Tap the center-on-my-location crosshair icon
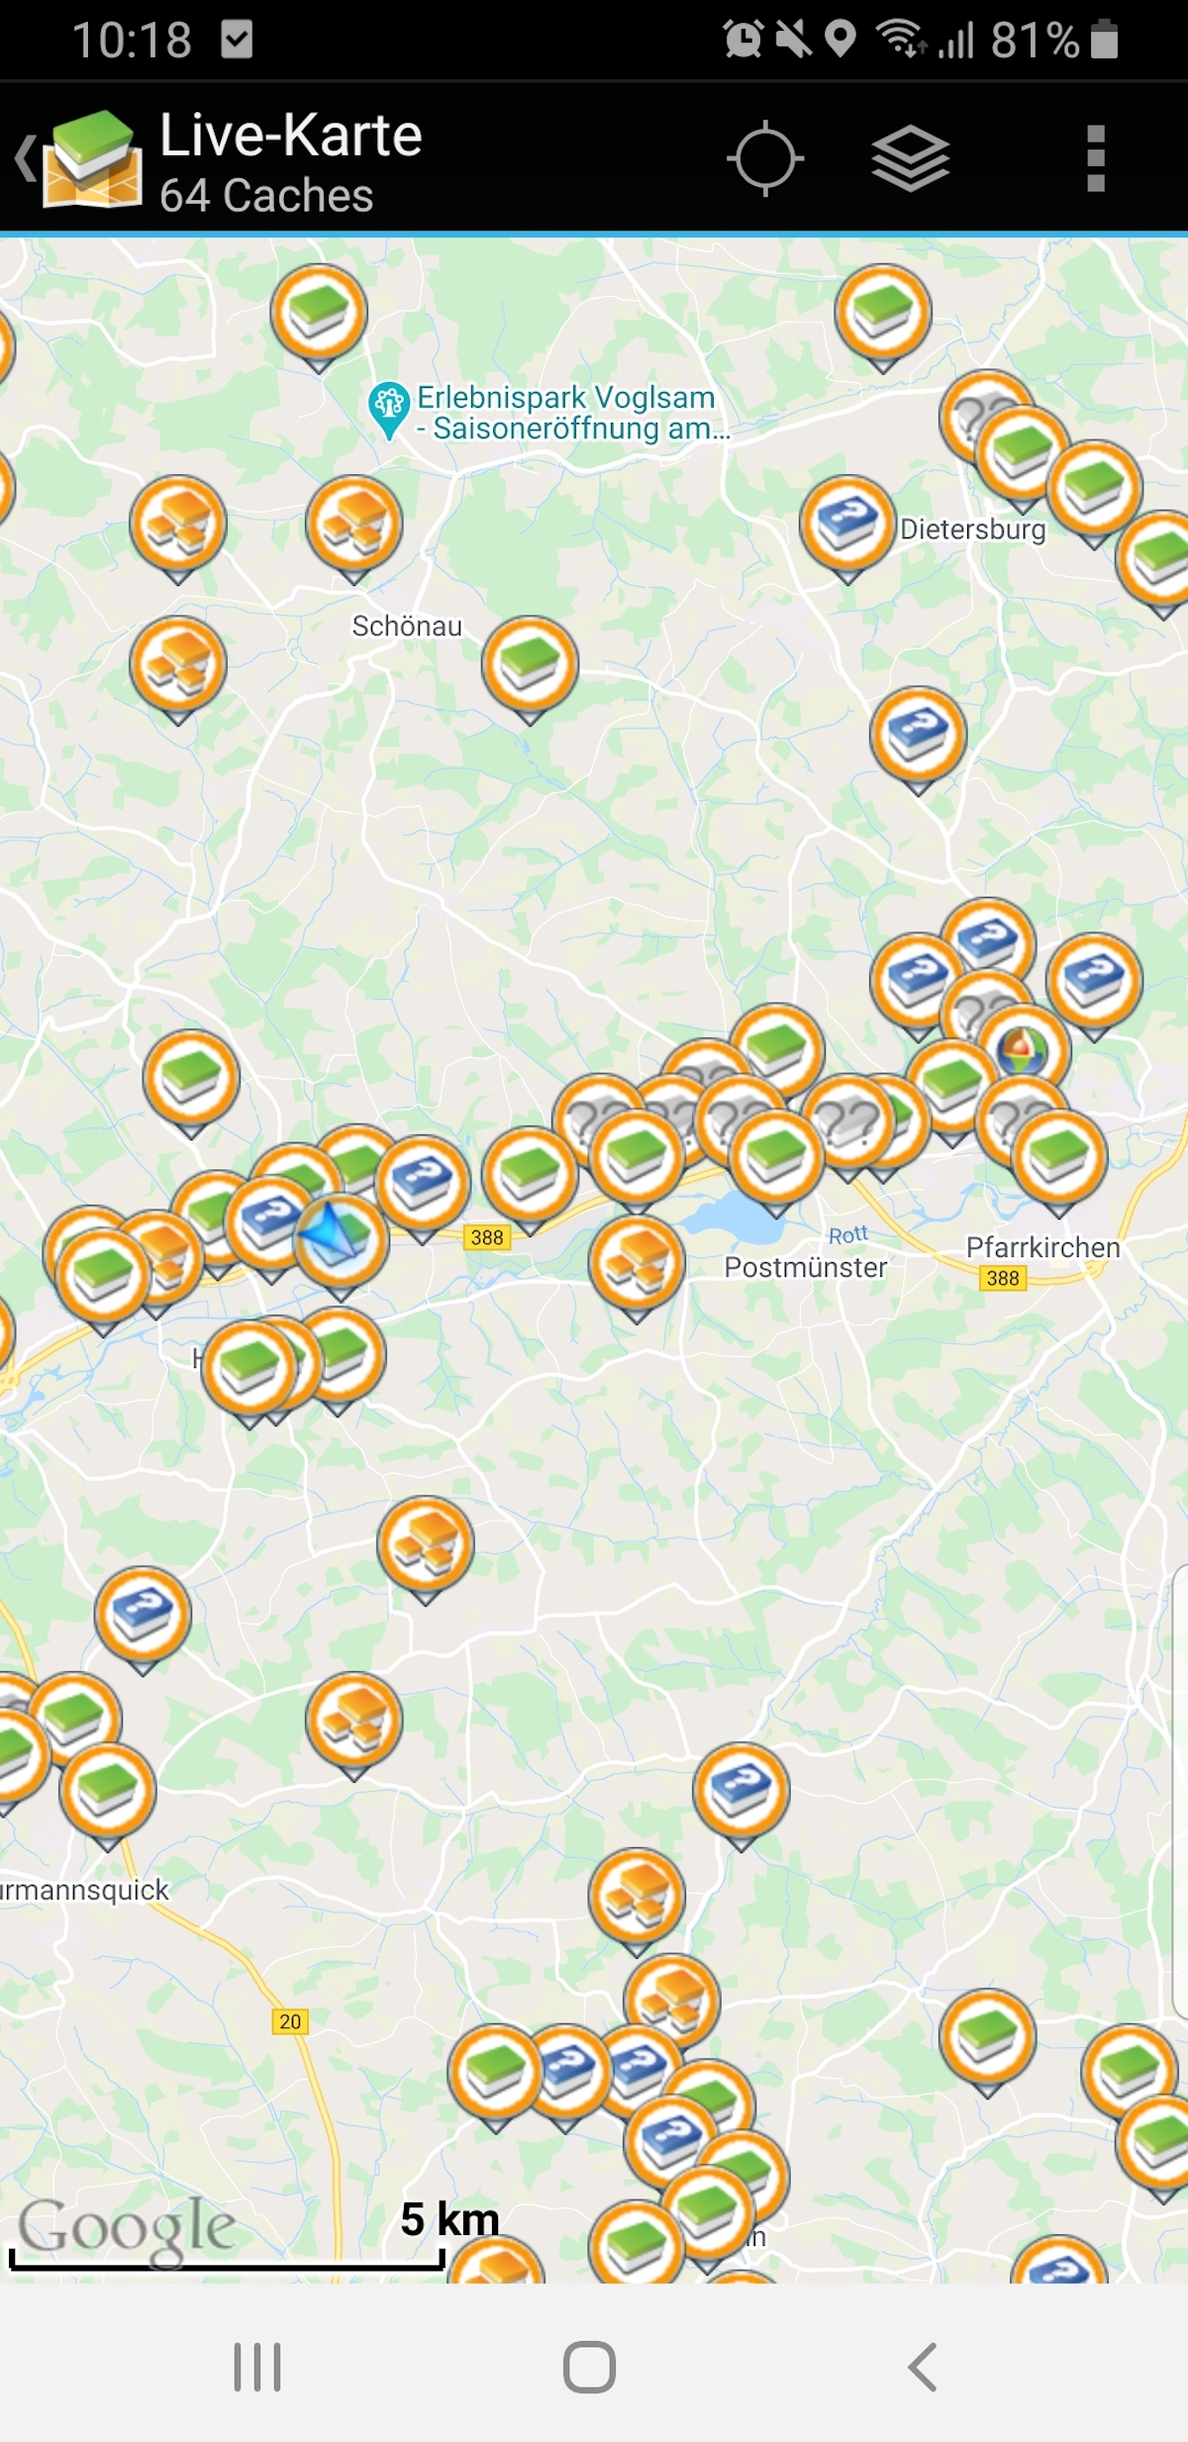1188x2442 pixels. point(764,158)
